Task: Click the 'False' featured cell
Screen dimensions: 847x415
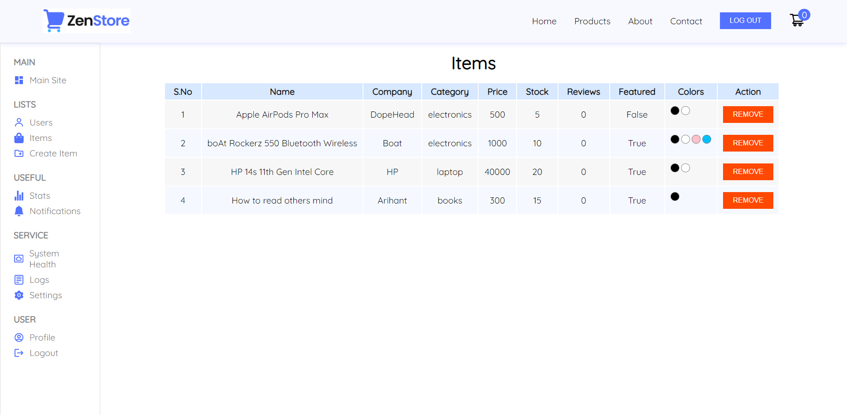Action: click(x=637, y=115)
